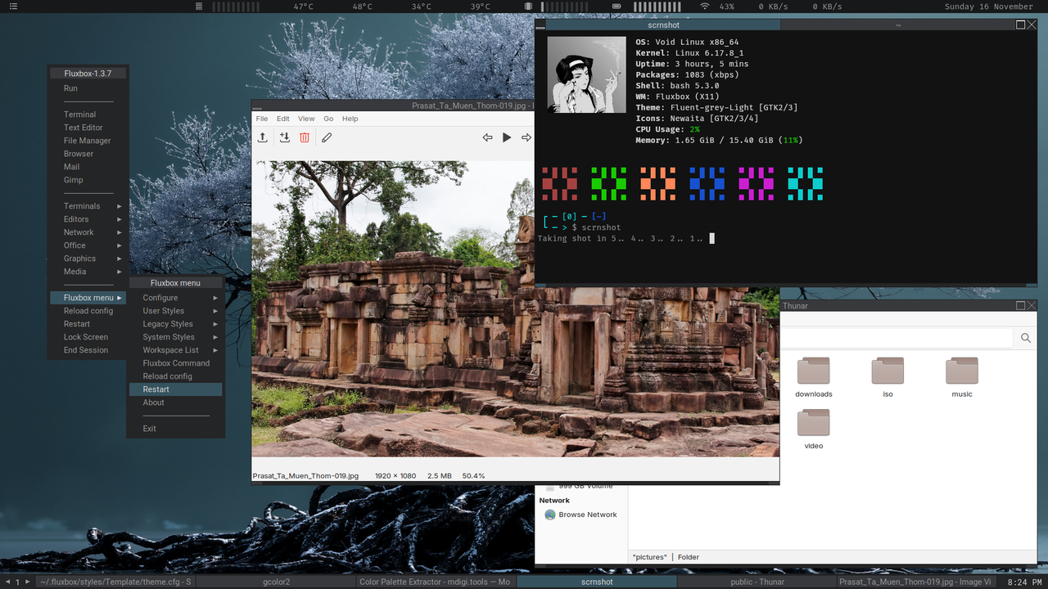Expand the Media submenu
The height and width of the screenshot is (589, 1048).
(x=88, y=272)
